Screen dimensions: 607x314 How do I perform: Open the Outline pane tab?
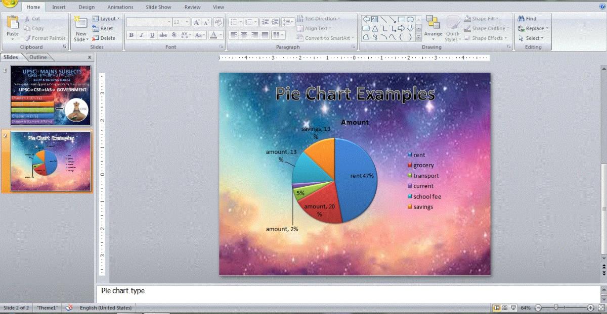coord(38,57)
